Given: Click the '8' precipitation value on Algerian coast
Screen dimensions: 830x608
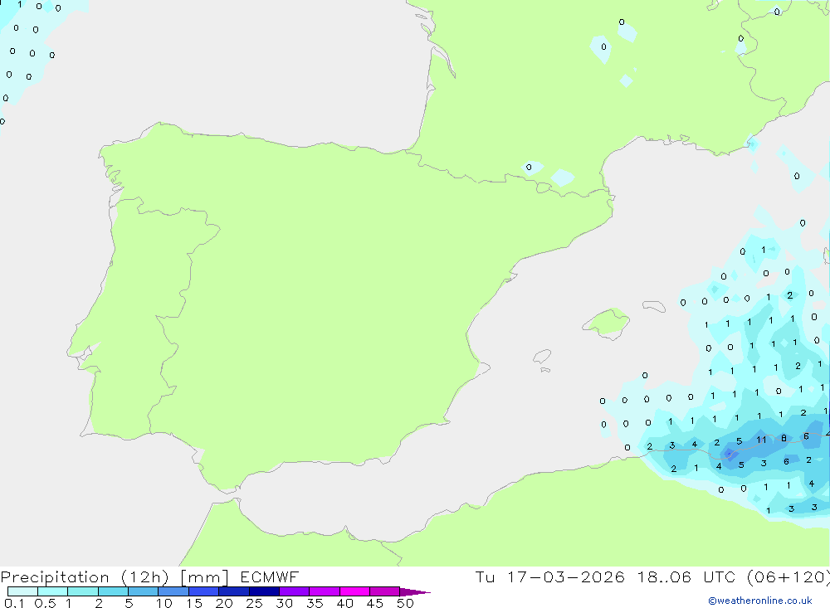Looking at the screenshot, I should (x=784, y=438).
